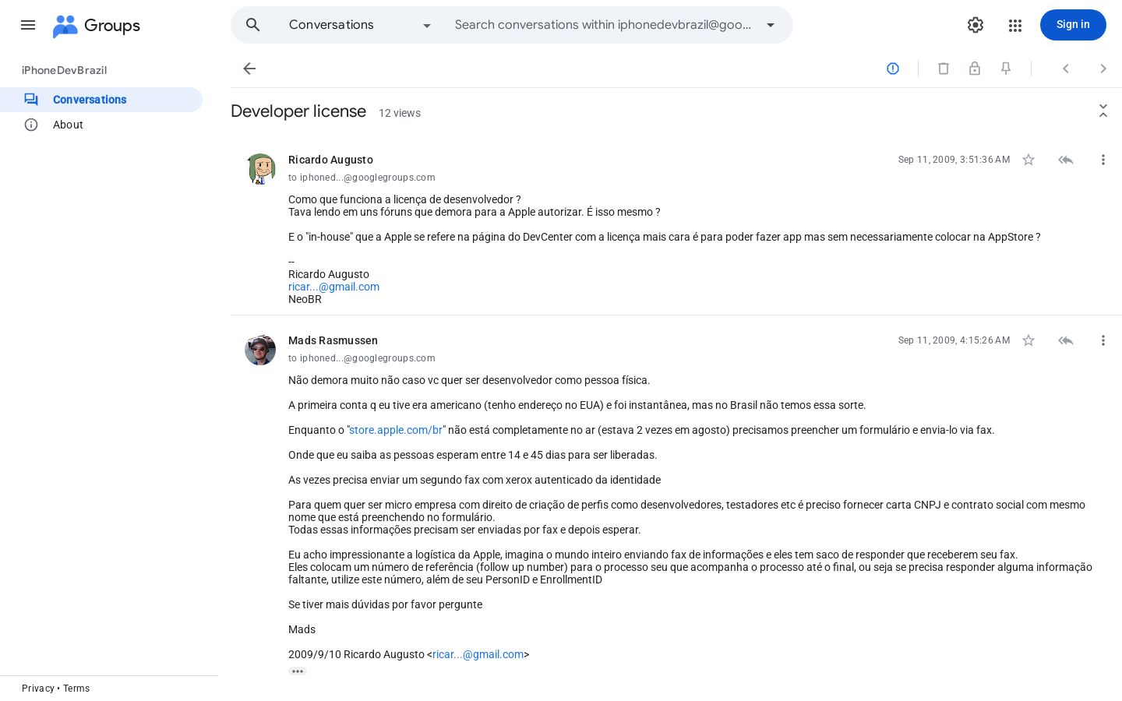This screenshot has width=1122, height=701.
Task: Open the main hamburger menu
Action: 28,25
